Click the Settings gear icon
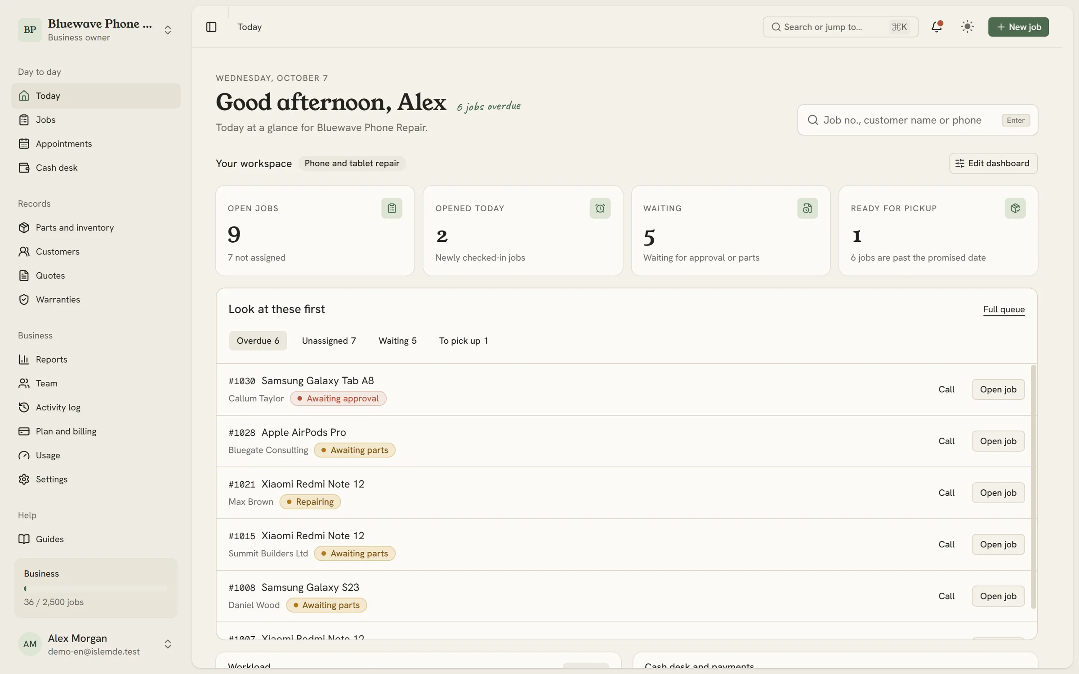The image size is (1079, 674). point(24,479)
